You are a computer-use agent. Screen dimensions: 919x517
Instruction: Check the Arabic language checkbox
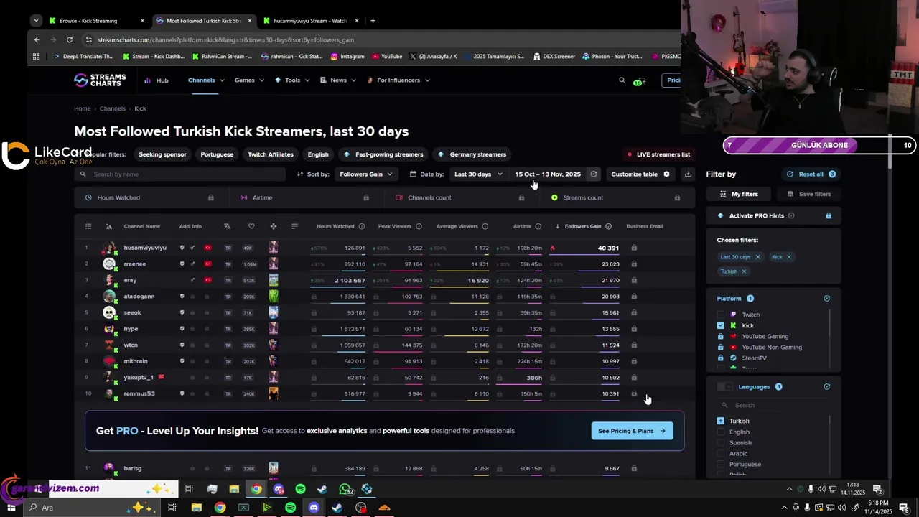click(x=721, y=453)
